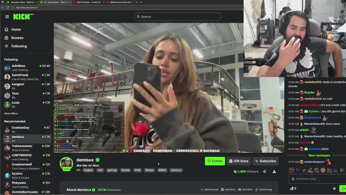
Task: Select the gaming tag
Action: tap(112, 170)
